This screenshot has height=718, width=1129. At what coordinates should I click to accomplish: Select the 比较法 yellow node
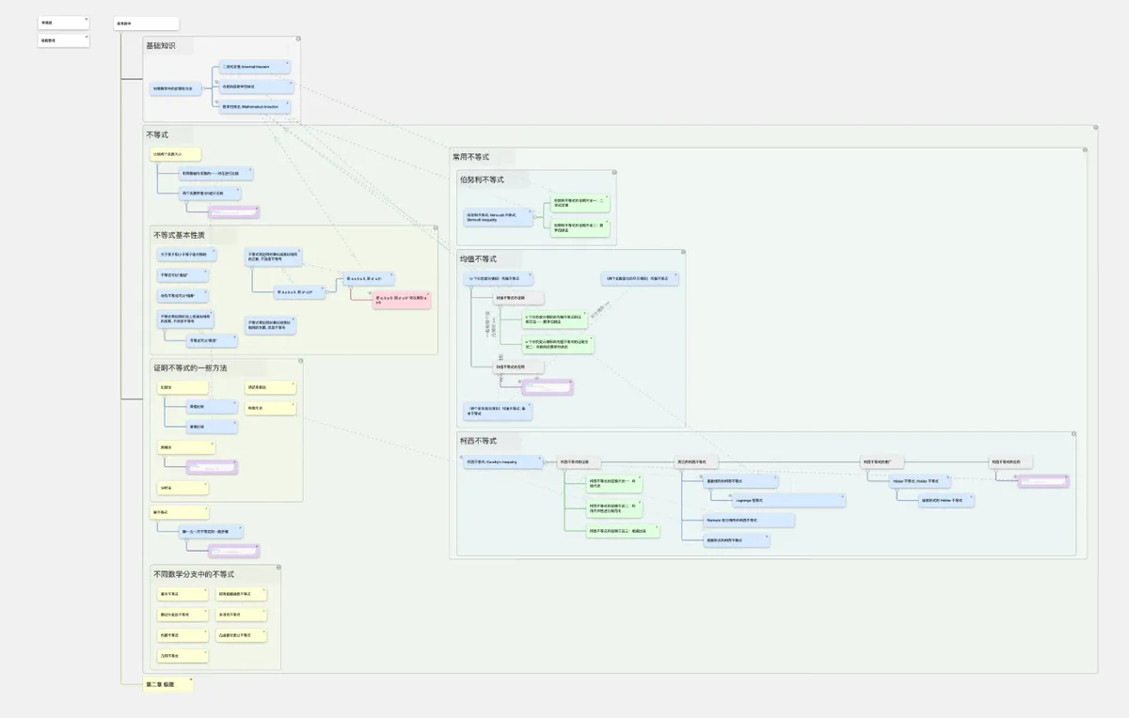pyautogui.click(x=183, y=387)
